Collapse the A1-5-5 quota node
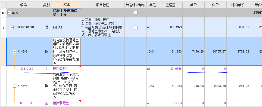 (x=14, y=51)
